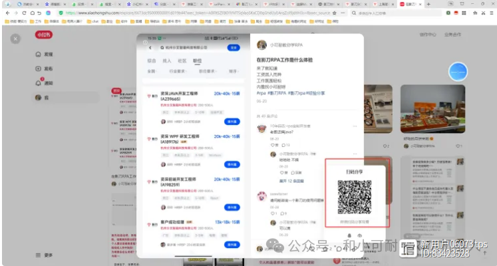This screenshot has width=497, height=266.
Task: Click the back-to-top arrow at bottom right
Action: (x=484, y=253)
